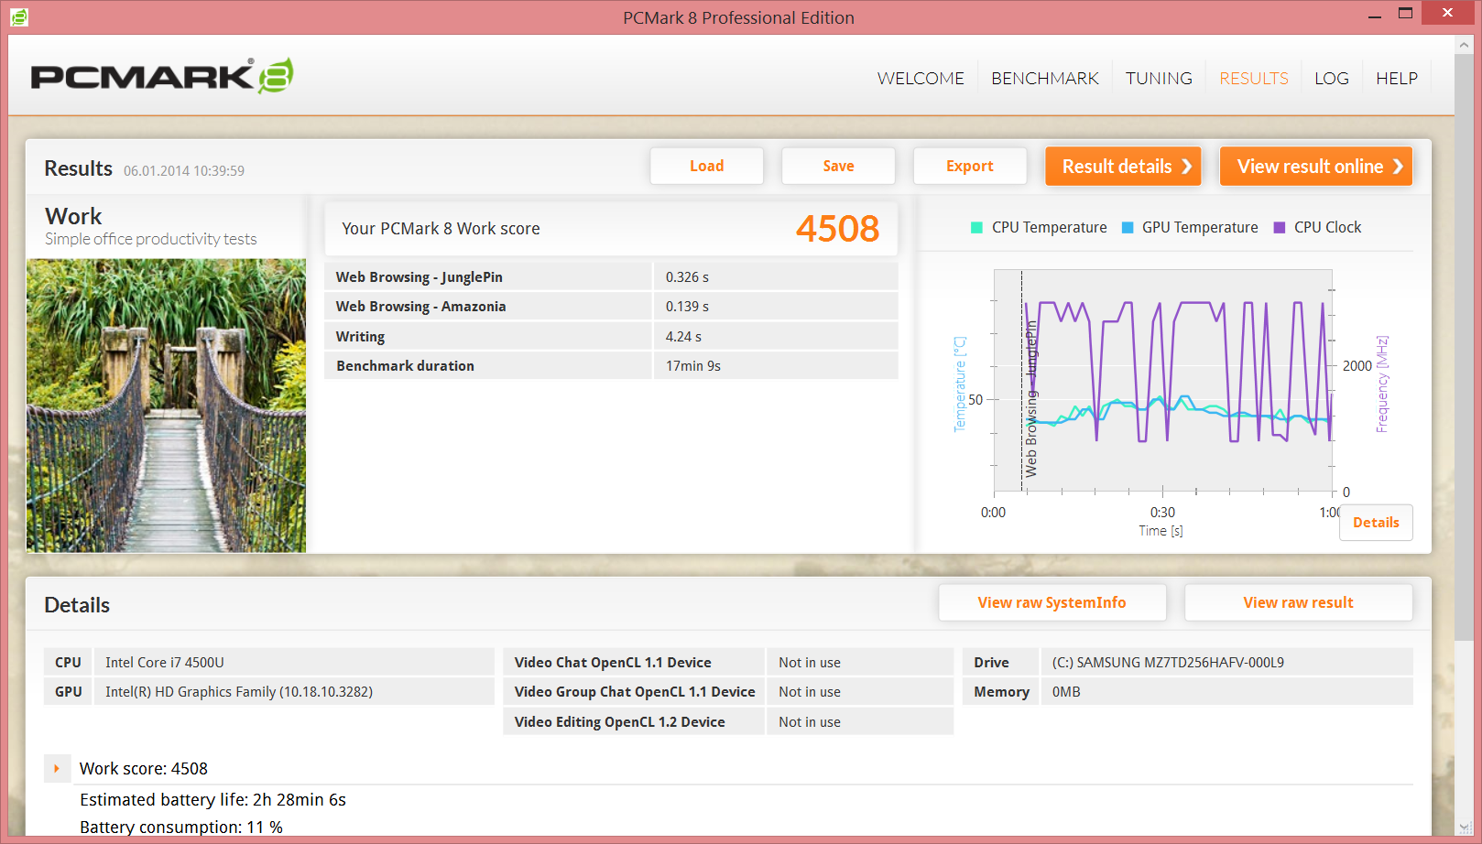Click View raw SystemInfo
Screen dimensions: 1482x844
[1052, 602]
